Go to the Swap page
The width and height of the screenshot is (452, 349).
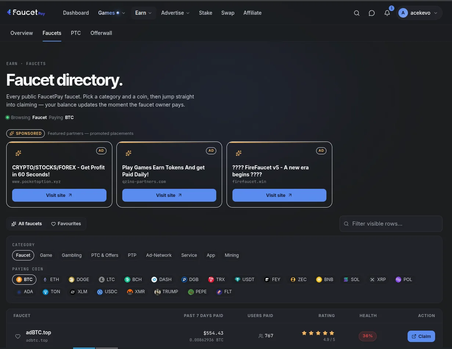pos(228,13)
